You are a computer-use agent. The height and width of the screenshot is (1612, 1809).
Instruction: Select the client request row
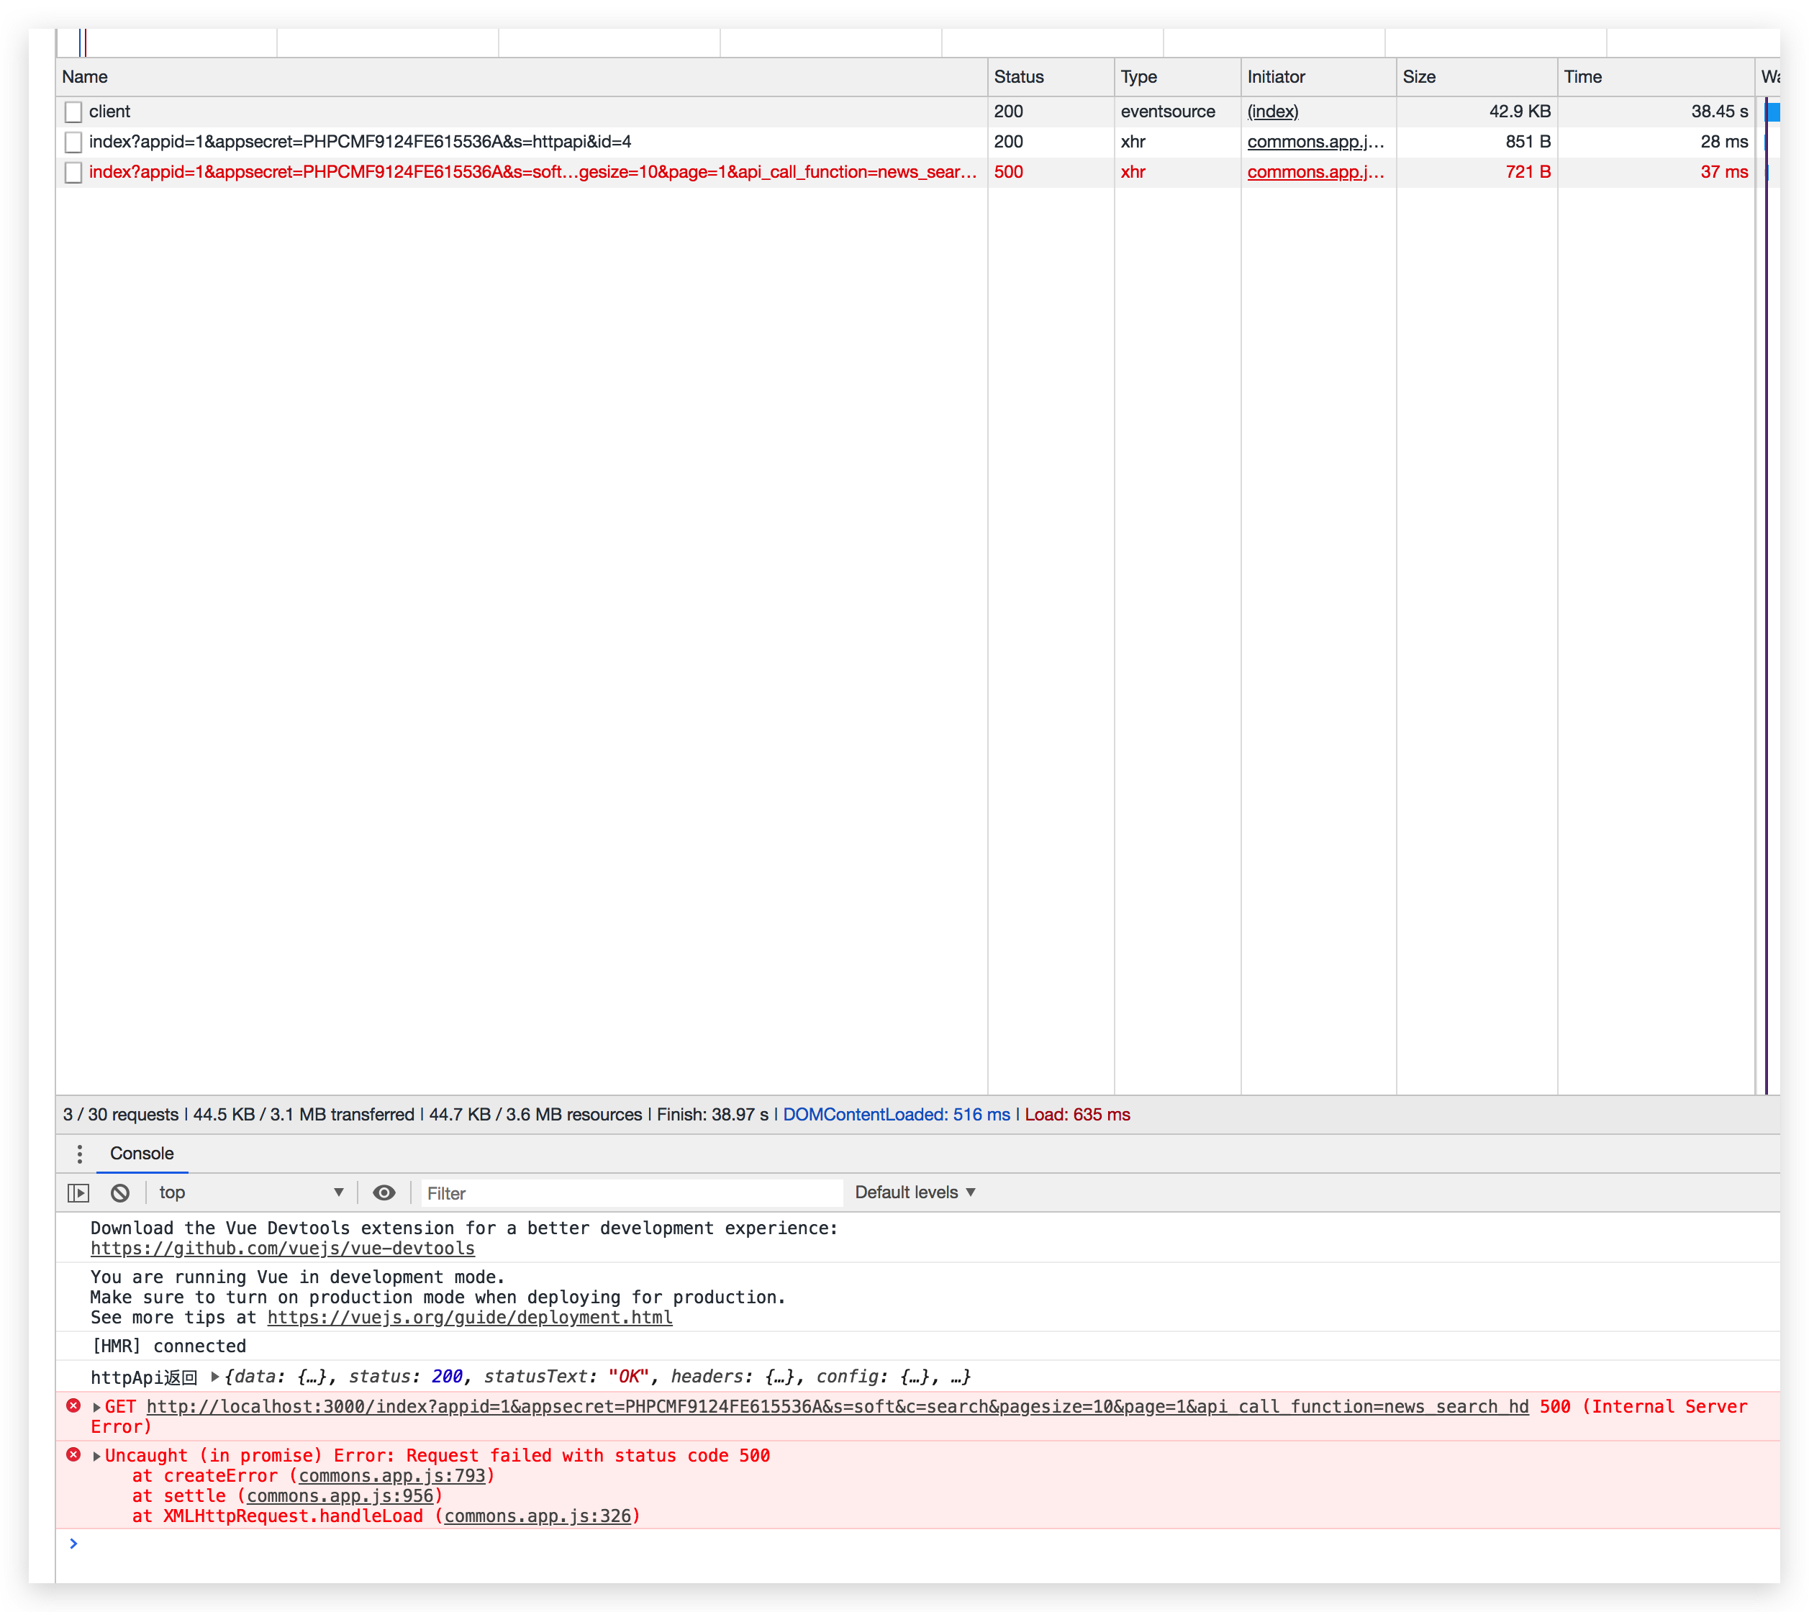click(917, 112)
